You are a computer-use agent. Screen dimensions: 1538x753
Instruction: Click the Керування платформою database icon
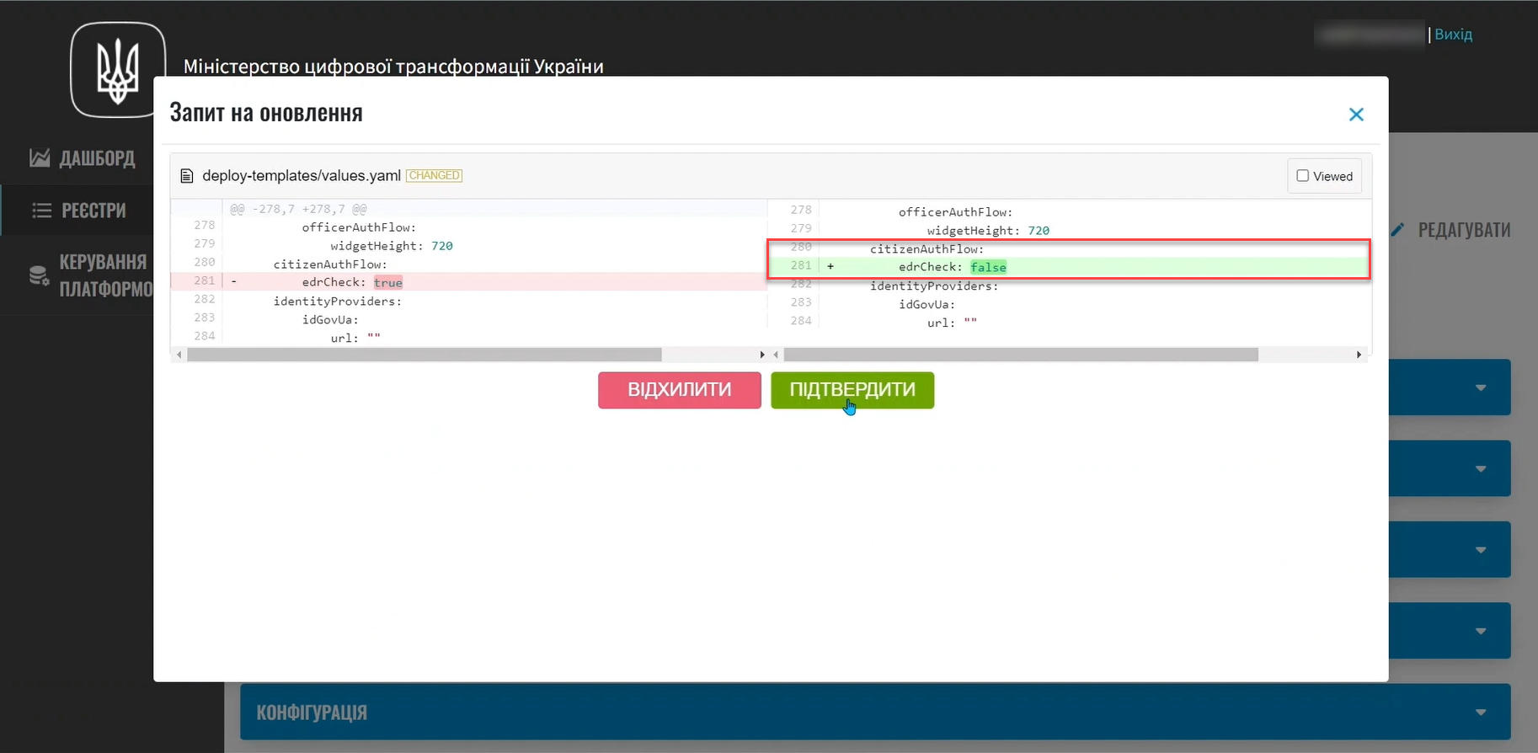click(40, 275)
